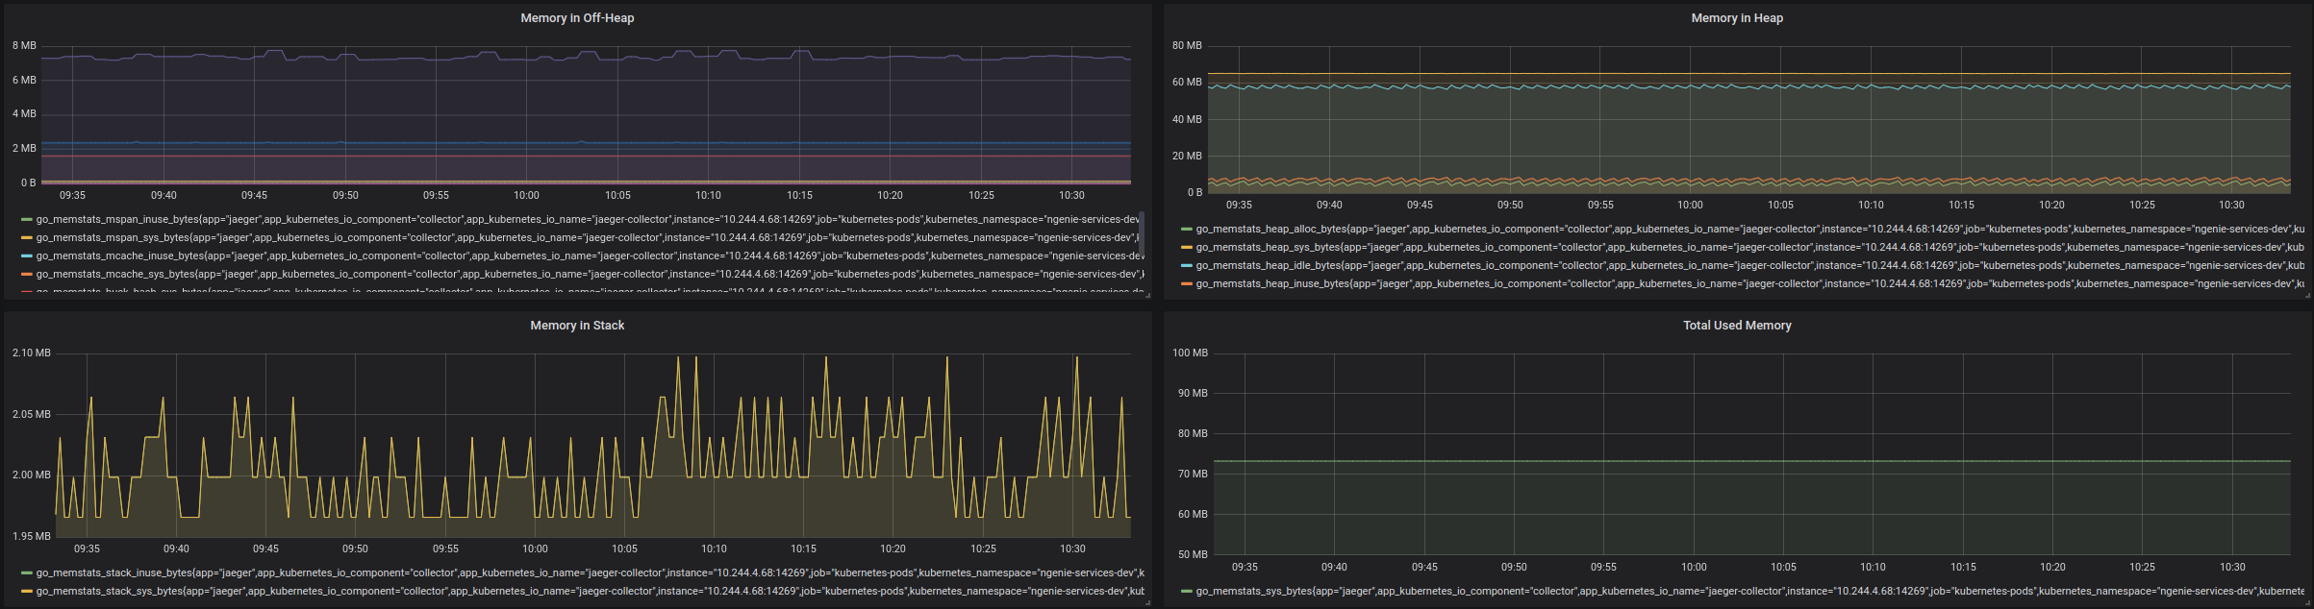
Task: Toggle the go_memstats_mspan_sys_bytes series label in legend
Action: tap(588, 238)
